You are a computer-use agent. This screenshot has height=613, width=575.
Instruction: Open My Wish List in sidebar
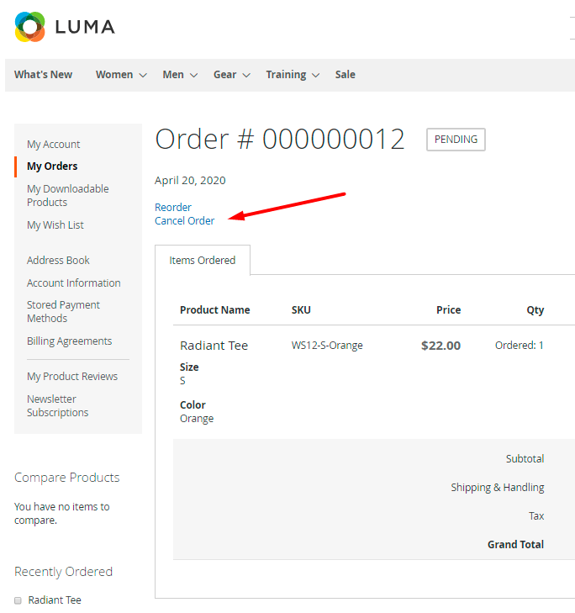pyautogui.click(x=55, y=225)
